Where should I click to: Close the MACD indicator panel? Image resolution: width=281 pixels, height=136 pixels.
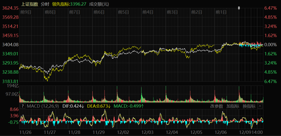(x=260, y=106)
